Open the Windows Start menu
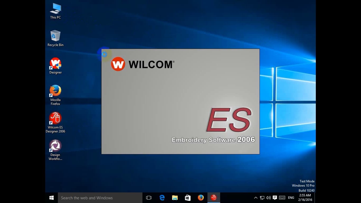This screenshot has height=203, width=361. pos(52,198)
